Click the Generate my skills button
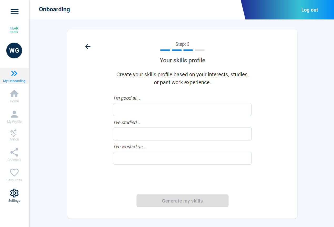334x227 pixels. coord(183,201)
